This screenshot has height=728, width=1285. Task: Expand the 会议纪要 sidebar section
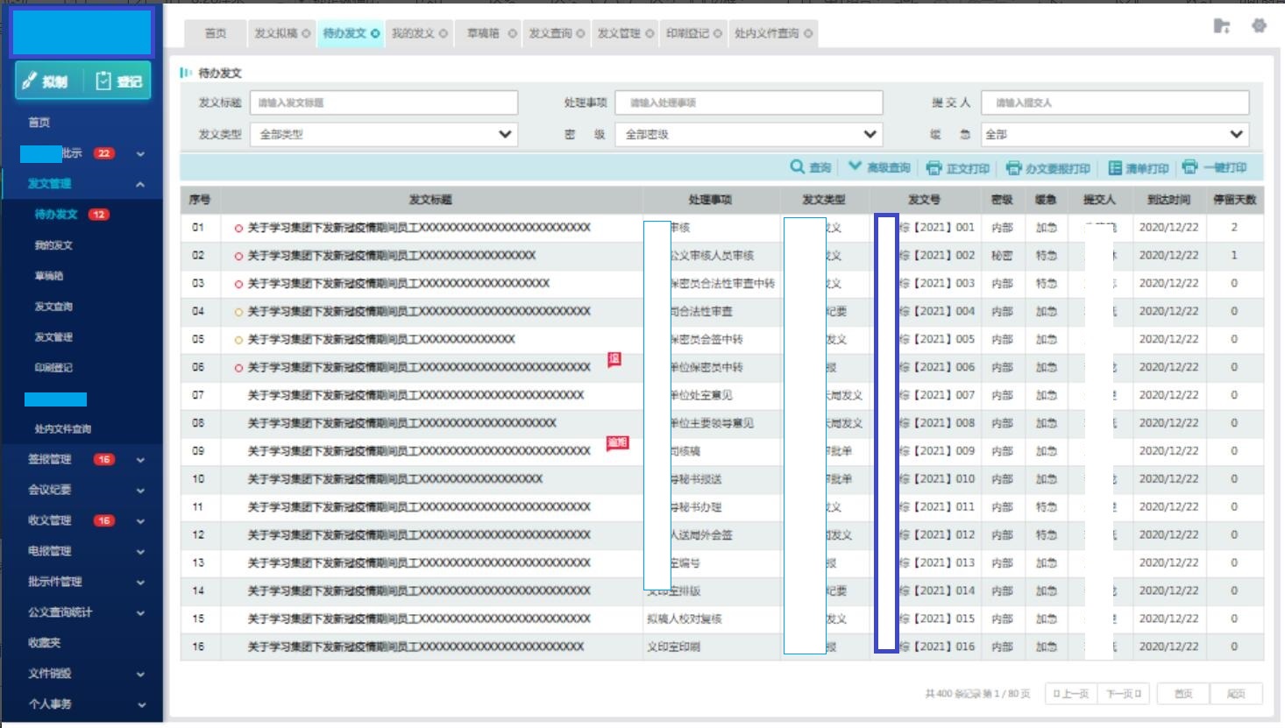(140, 491)
